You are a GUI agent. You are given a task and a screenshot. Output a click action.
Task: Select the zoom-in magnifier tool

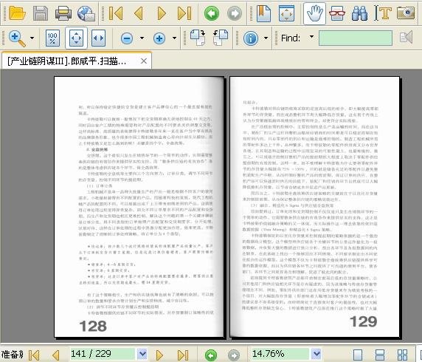tap(17, 38)
